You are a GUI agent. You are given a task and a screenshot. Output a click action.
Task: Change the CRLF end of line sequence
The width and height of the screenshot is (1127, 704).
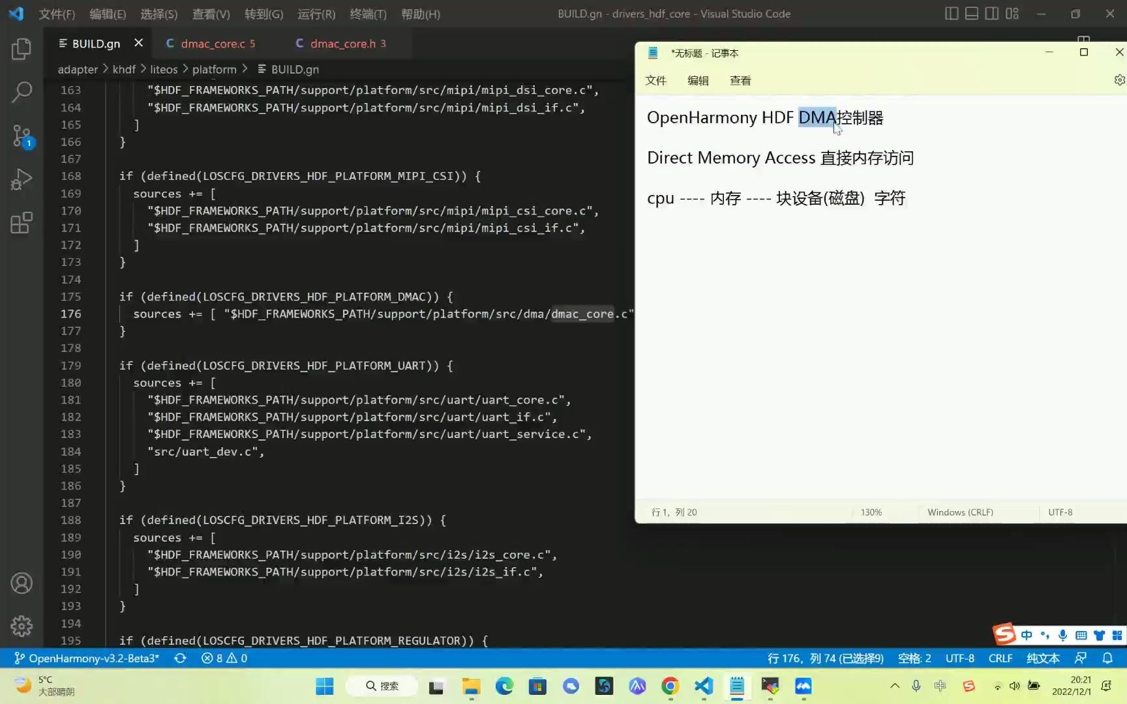click(x=1000, y=658)
